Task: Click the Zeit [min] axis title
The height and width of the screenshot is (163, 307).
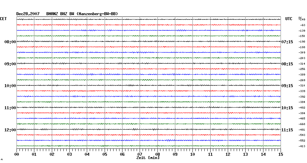Action: click(148, 158)
